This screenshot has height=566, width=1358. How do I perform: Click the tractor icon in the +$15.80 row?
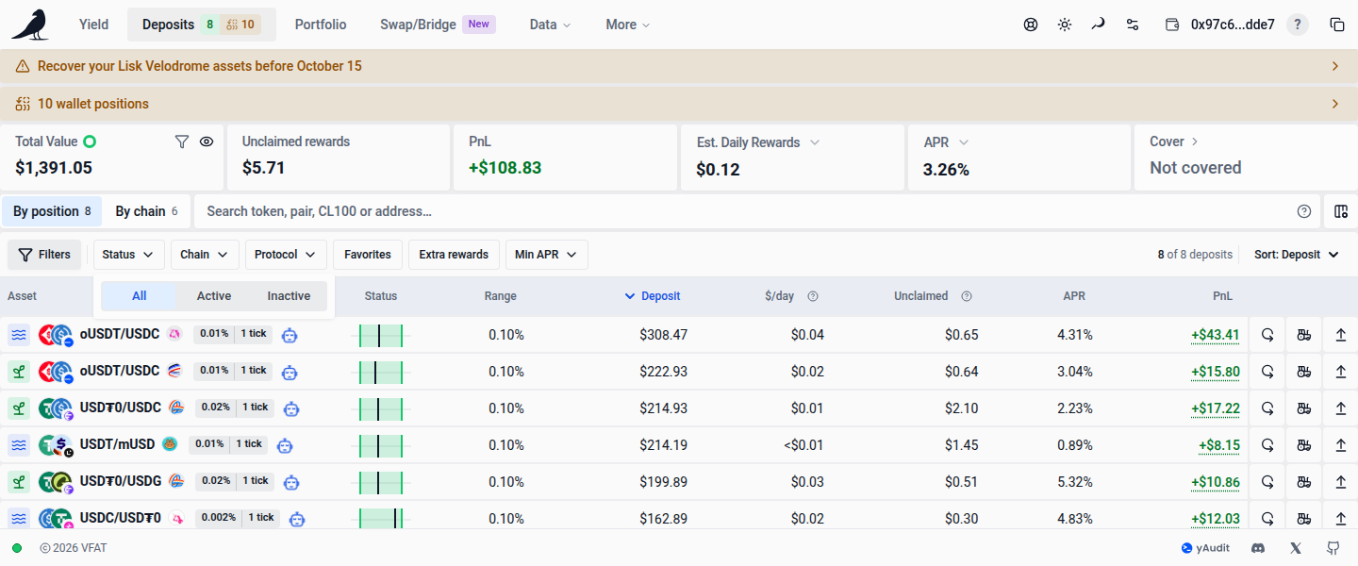pos(1305,372)
